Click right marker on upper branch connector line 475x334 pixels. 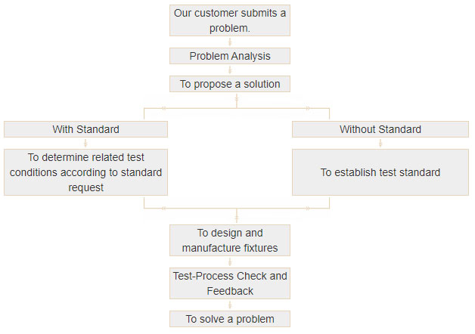[308, 109]
